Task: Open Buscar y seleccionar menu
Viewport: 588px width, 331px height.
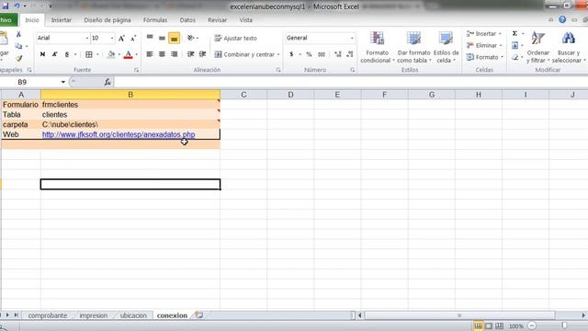Action: pyautogui.click(x=569, y=47)
